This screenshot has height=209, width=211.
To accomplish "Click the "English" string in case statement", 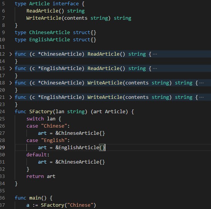I will [x=54, y=140].
